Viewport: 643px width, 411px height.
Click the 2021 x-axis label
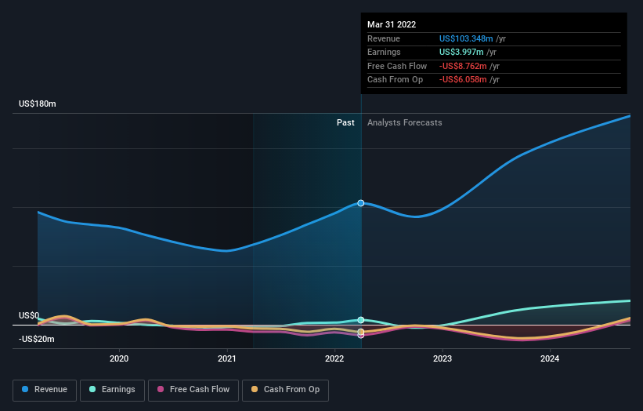tap(227, 358)
